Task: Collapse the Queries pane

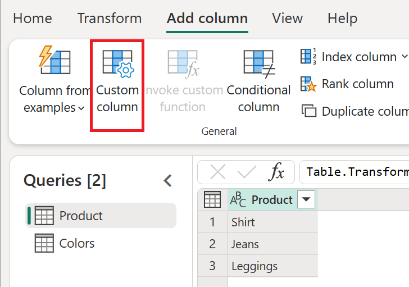Action: [167, 180]
